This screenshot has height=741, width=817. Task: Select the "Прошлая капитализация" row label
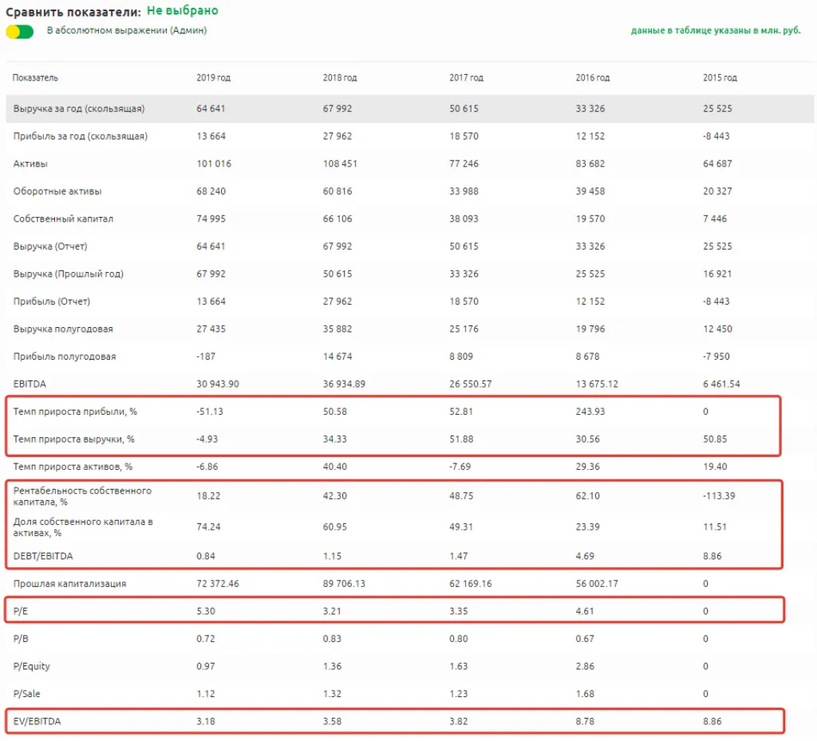coord(70,584)
